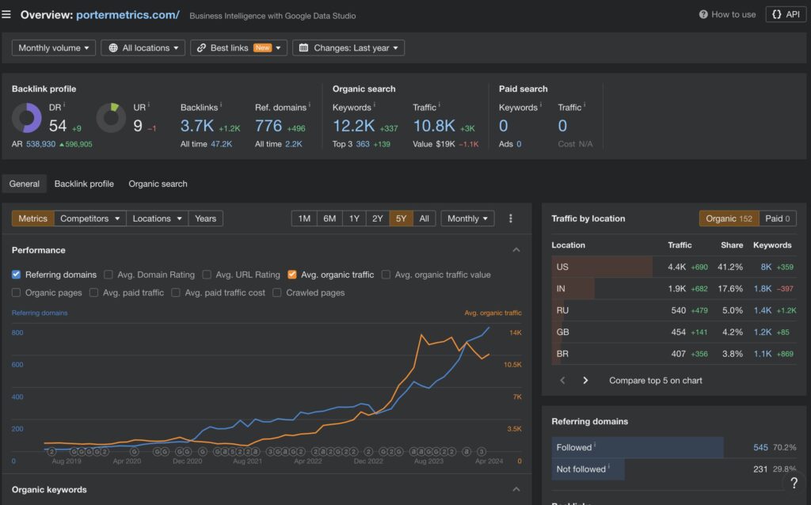Click the link chain icon beside Best links
This screenshot has height=505, width=811.
click(x=202, y=47)
